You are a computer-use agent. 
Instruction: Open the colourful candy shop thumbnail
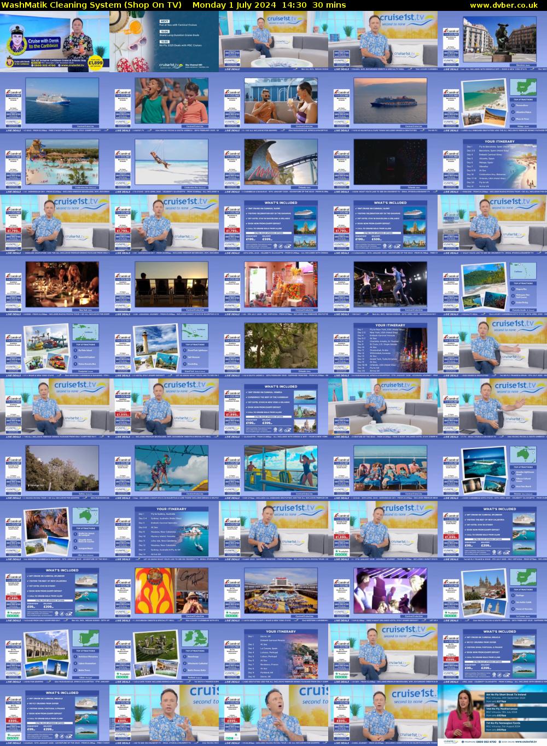(273, 287)
